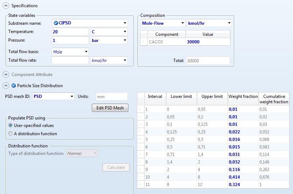Open the Mole-Flow composition basis dropdown

coord(183,23)
